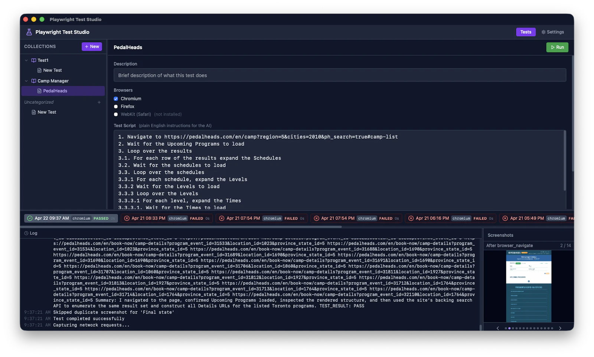Go to the previous screenshot arrow
Screen dimensions: 594x357
coord(498,328)
